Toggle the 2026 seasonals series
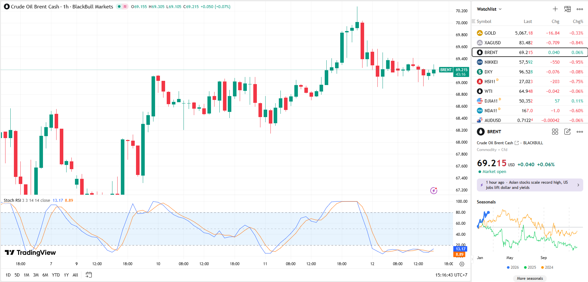This screenshot has height=282, width=588. point(513,267)
